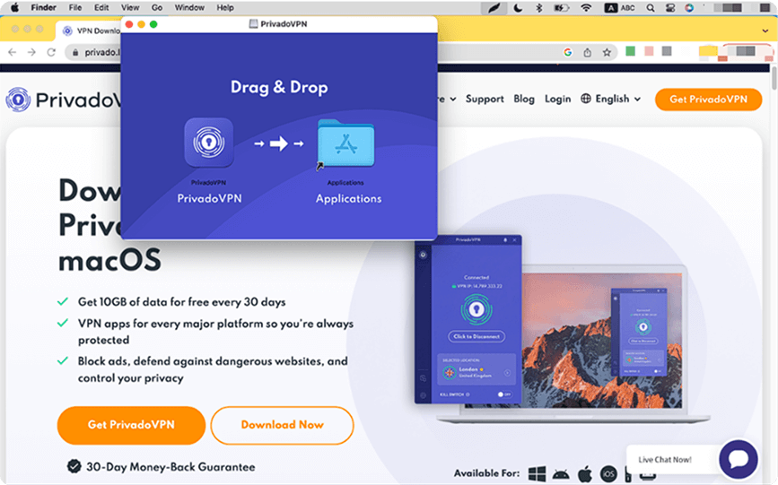This screenshot has width=778, height=485.
Task: Open the Go menu
Action: [x=157, y=7]
